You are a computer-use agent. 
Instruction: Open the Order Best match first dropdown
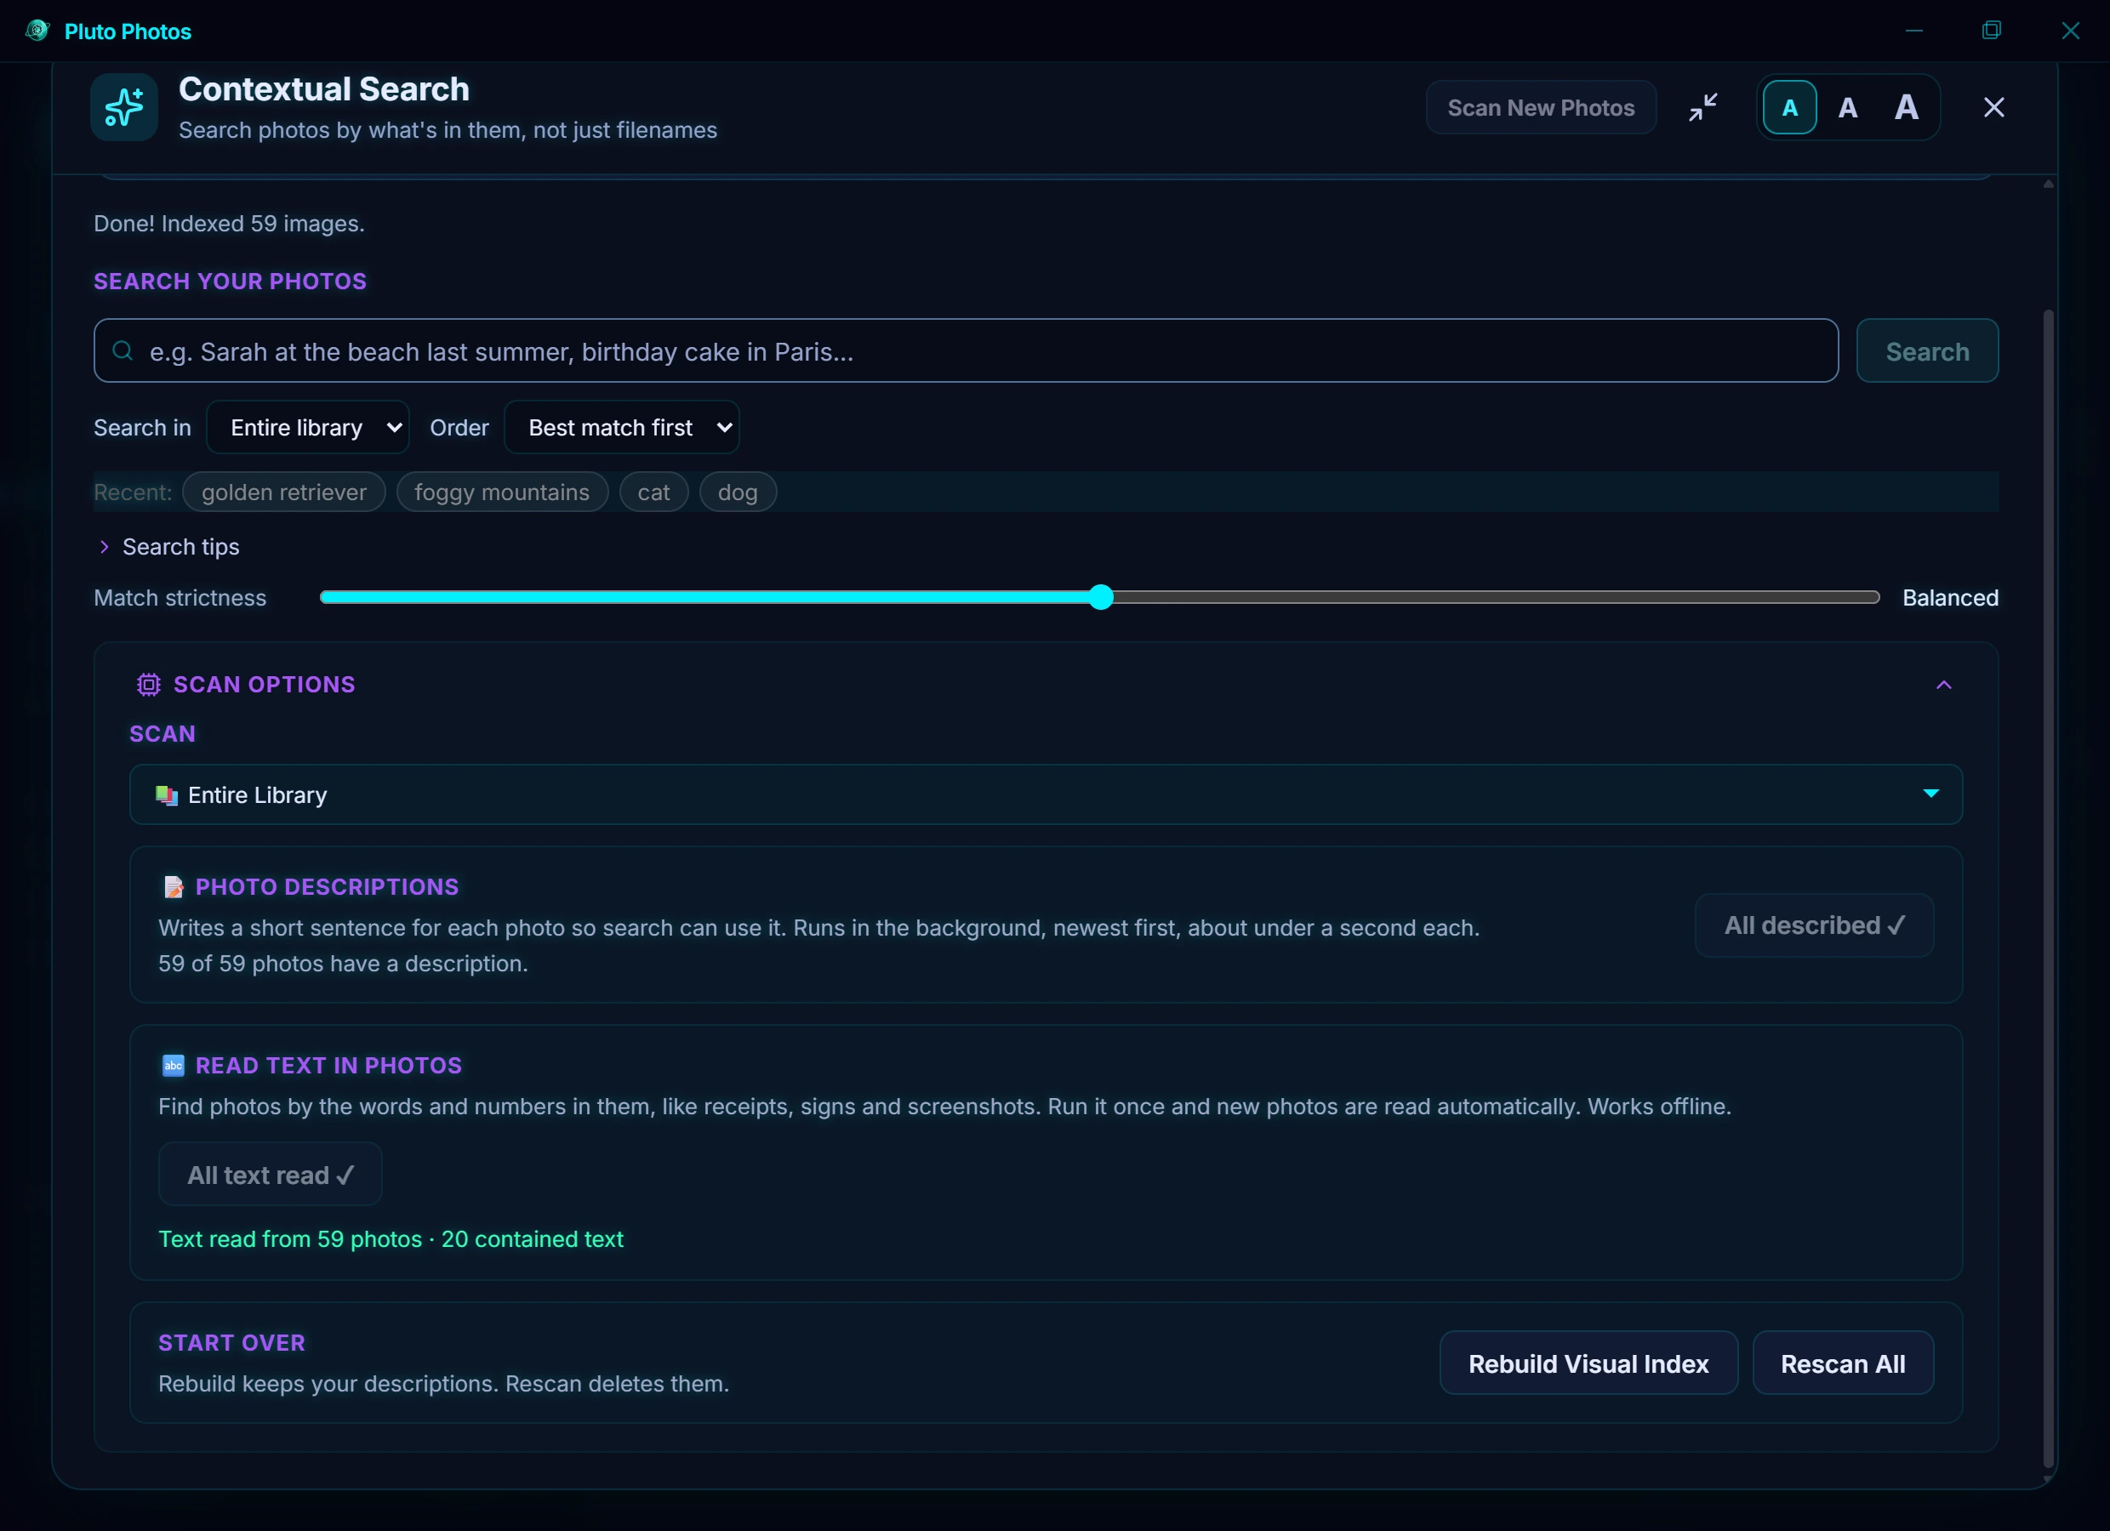tap(621, 428)
